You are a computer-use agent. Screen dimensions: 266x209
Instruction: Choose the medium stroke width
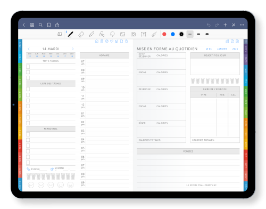198,34
